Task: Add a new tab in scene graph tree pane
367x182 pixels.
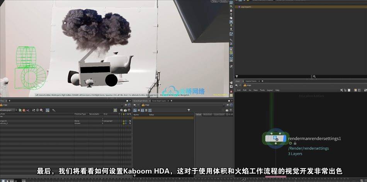Action: (x=10, y=101)
